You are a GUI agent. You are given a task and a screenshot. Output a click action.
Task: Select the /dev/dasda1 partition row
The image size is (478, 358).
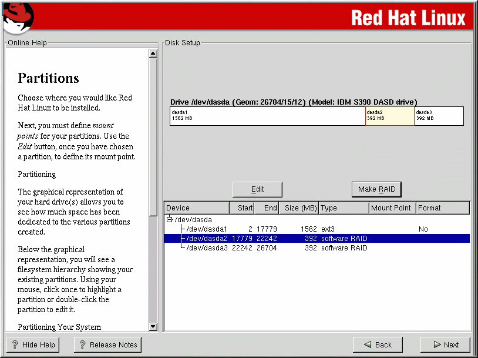pos(207,229)
